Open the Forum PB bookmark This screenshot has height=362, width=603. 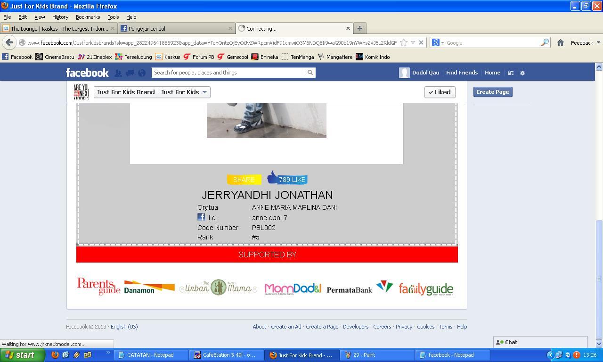[x=199, y=57]
